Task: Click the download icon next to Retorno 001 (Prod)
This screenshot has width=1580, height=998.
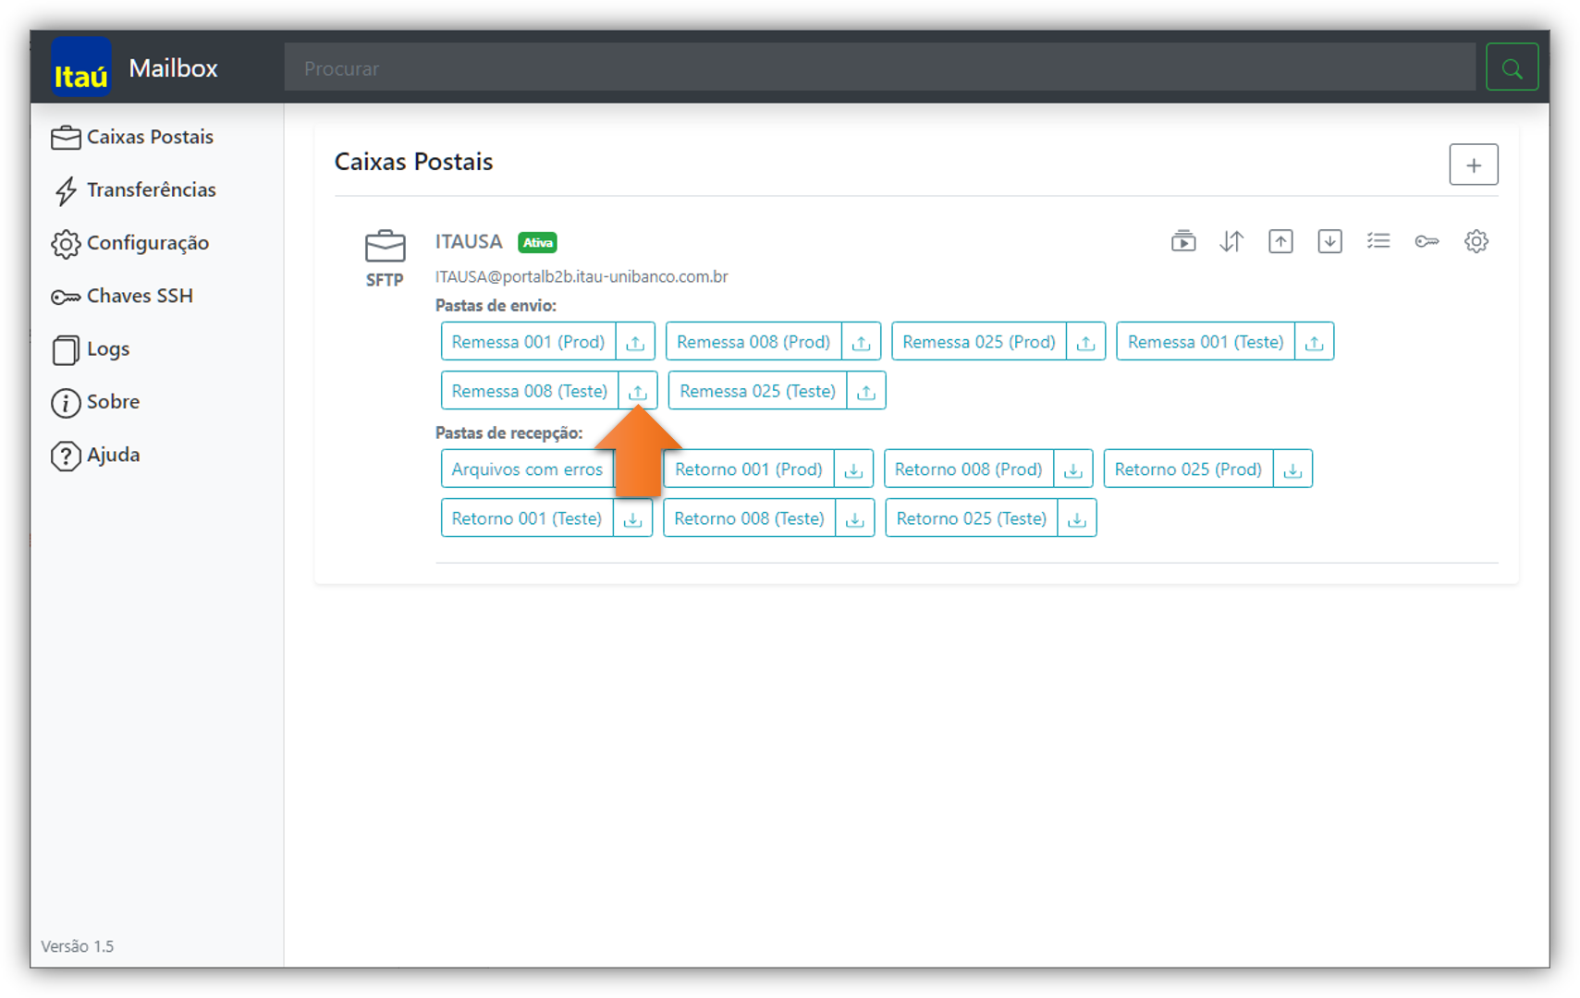Action: (x=853, y=469)
